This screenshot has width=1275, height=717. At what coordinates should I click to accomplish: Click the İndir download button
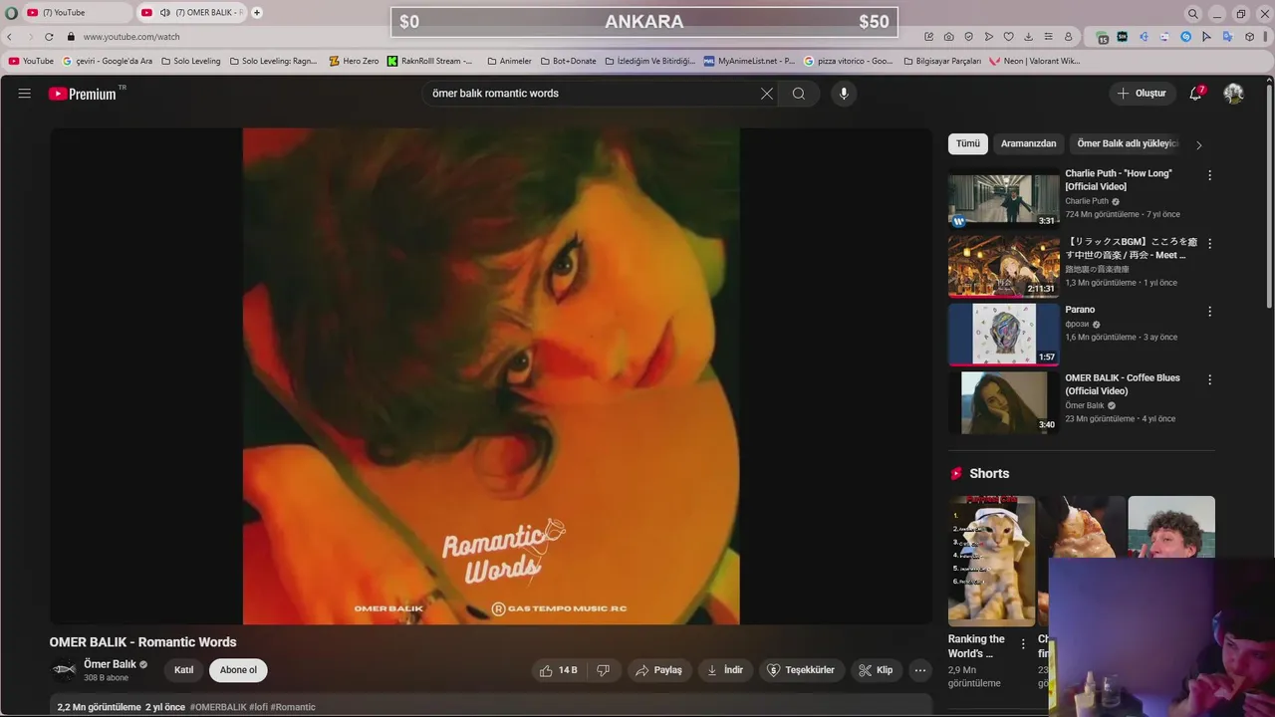(x=725, y=670)
